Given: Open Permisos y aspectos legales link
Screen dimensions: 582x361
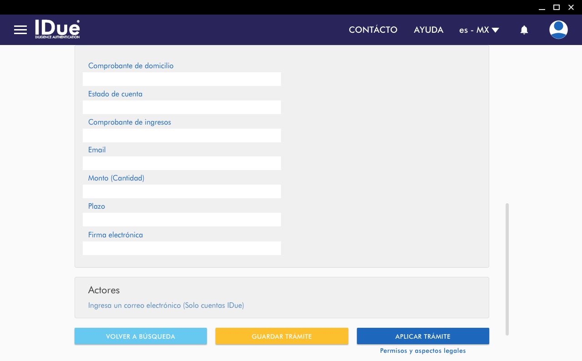Looking at the screenshot, I should [422, 351].
